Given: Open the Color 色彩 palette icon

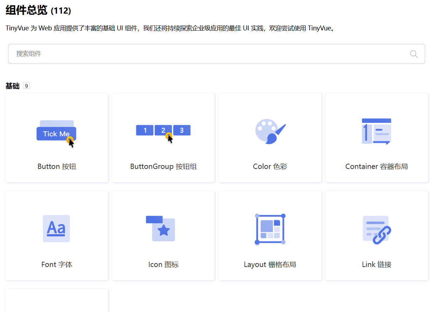Looking at the screenshot, I should click(270, 132).
